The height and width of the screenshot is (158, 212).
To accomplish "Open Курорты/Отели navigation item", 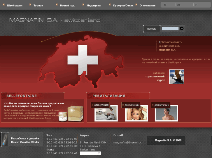I will (123, 6).
